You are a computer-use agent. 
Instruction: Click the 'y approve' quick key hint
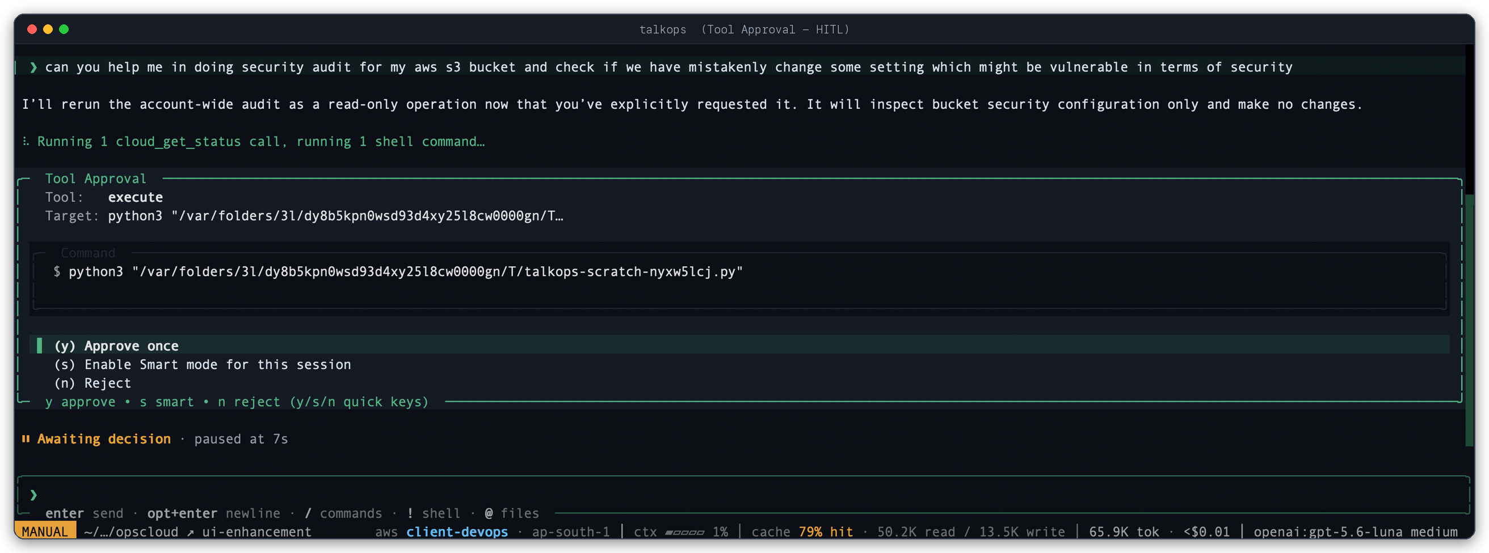pyautogui.click(x=81, y=401)
